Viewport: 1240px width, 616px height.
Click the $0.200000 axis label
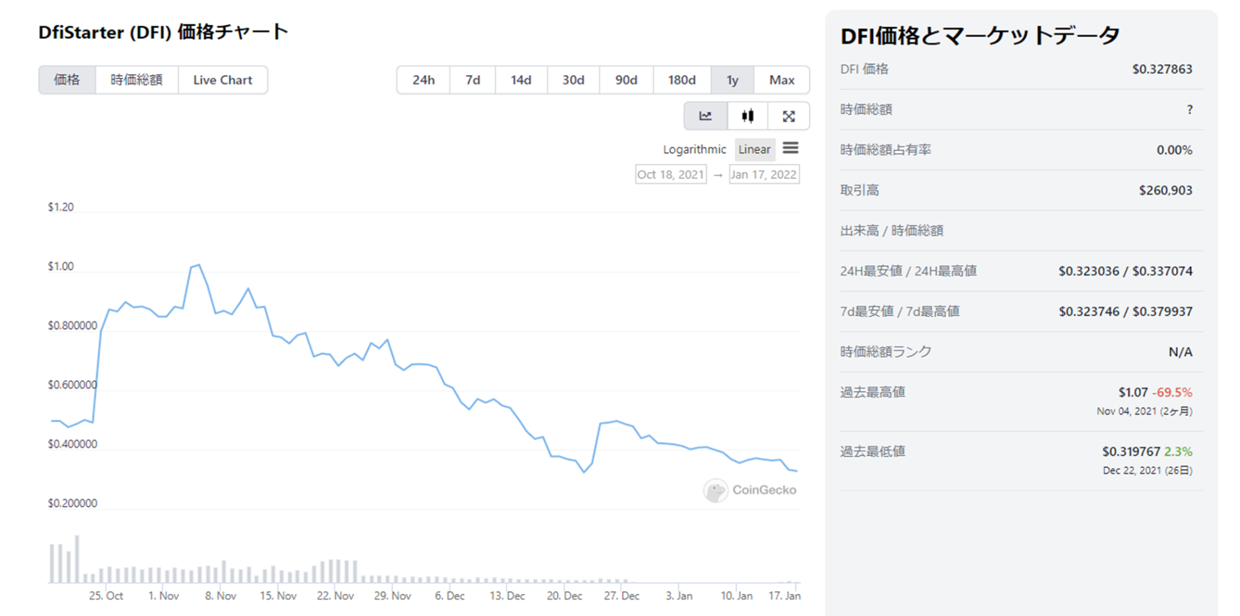[73, 503]
